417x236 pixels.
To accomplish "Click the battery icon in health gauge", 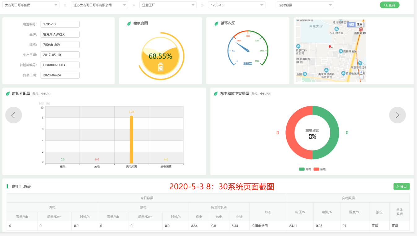I will (160, 67).
